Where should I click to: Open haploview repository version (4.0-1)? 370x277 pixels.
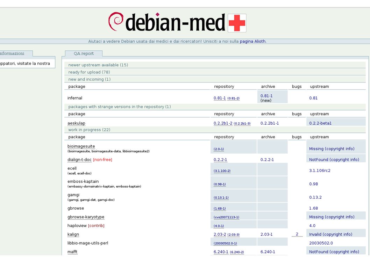coord(219,226)
